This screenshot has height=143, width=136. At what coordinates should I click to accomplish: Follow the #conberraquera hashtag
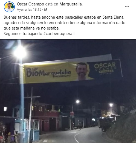pos(58,34)
